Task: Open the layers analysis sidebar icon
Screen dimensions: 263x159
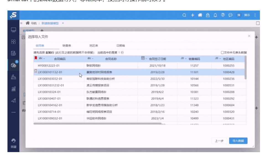Action: point(14,77)
